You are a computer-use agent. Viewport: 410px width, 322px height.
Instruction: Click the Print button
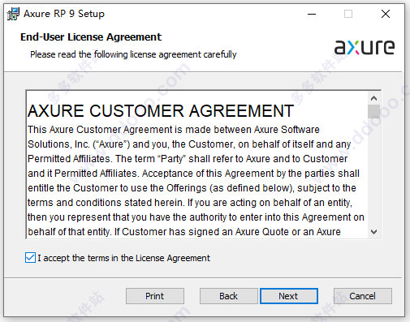[x=155, y=296]
